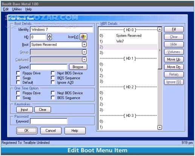Enable One Time Option BIOS Sequence
Screen dimensions: 195x156
(53, 98)
